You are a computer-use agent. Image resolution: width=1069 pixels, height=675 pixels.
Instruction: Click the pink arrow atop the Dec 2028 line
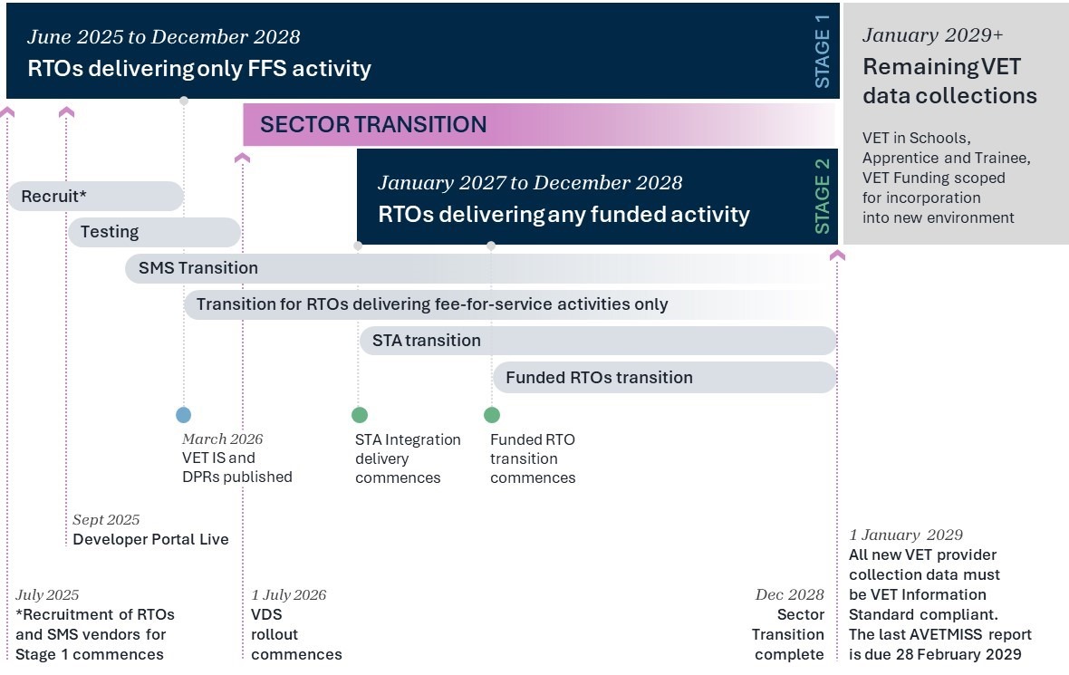pos(837,256)
